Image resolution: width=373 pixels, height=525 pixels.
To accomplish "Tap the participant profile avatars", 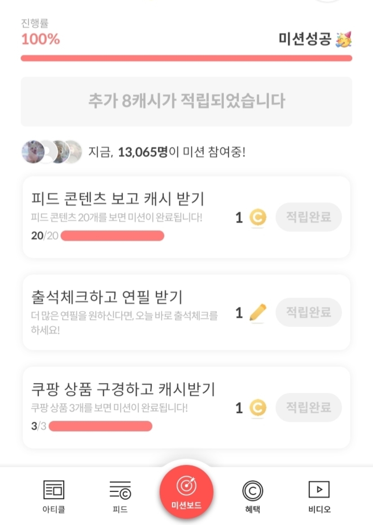I will tap(52, 152).
